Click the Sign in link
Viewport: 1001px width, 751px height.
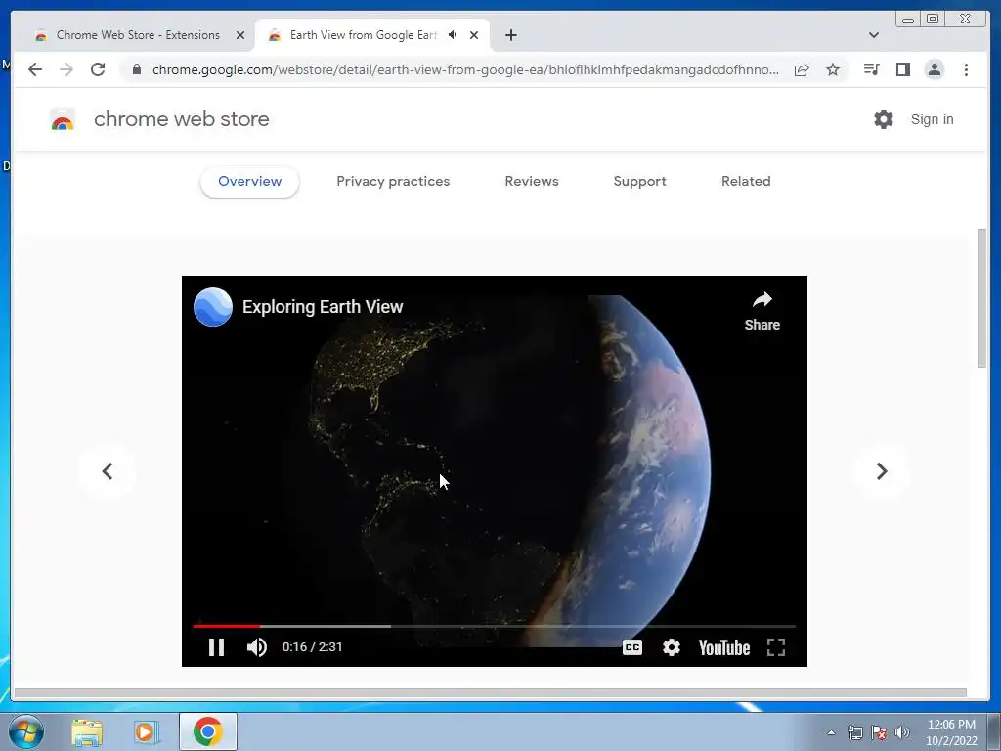pyautogui.click(x=932, y=119)
